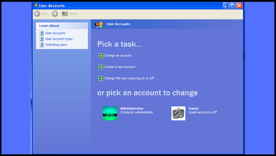Open the 'User account types' help link
The height and width of the screenshot is (156, 276).
pyautogui.click(x=59, y=39)
